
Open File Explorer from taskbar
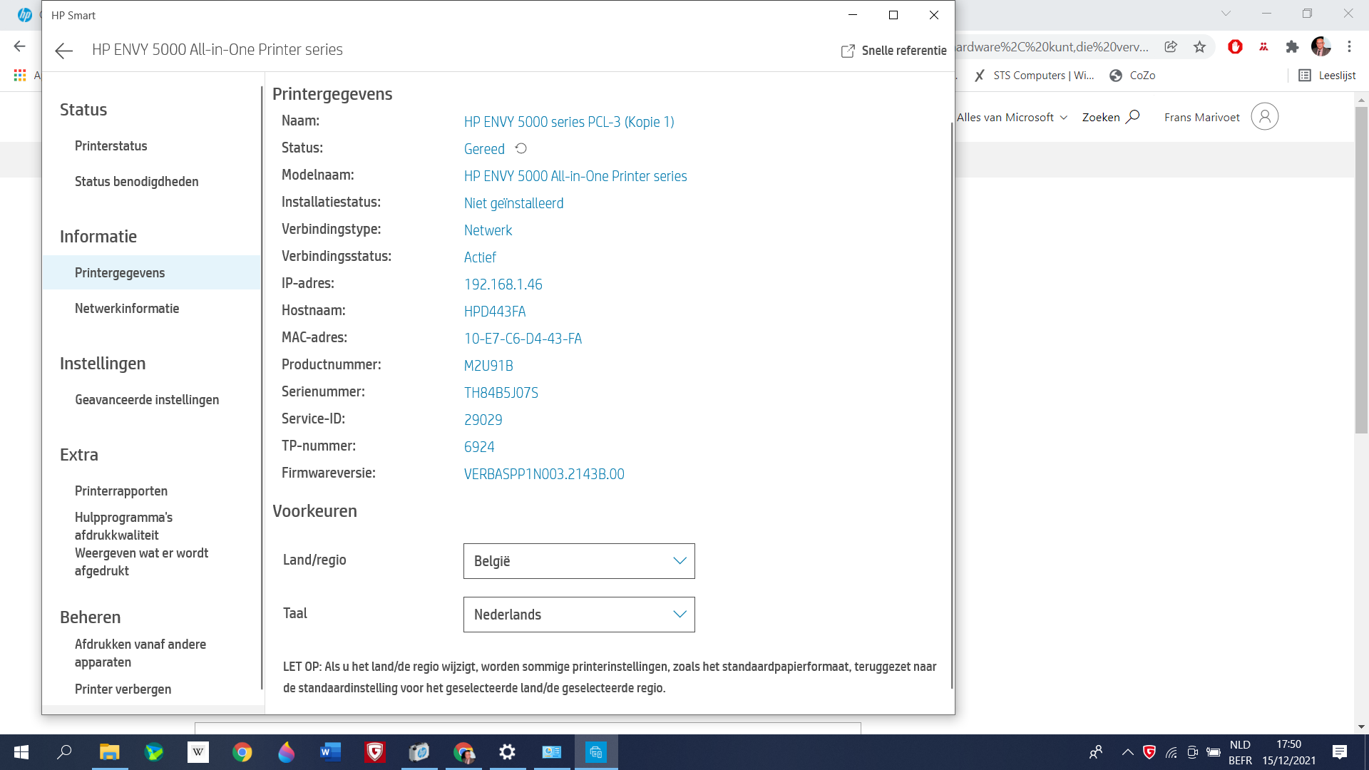109,752
